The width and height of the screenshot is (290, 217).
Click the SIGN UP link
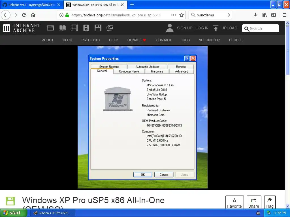(185, 28)
